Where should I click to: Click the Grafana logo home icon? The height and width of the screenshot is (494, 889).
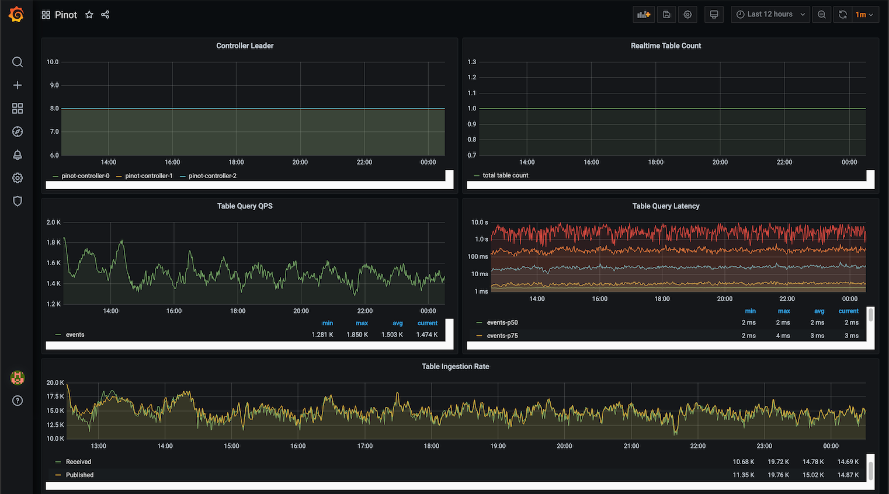tap(16, 15)
